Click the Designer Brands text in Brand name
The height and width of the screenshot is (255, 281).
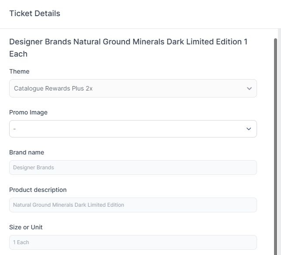point(34,168)
